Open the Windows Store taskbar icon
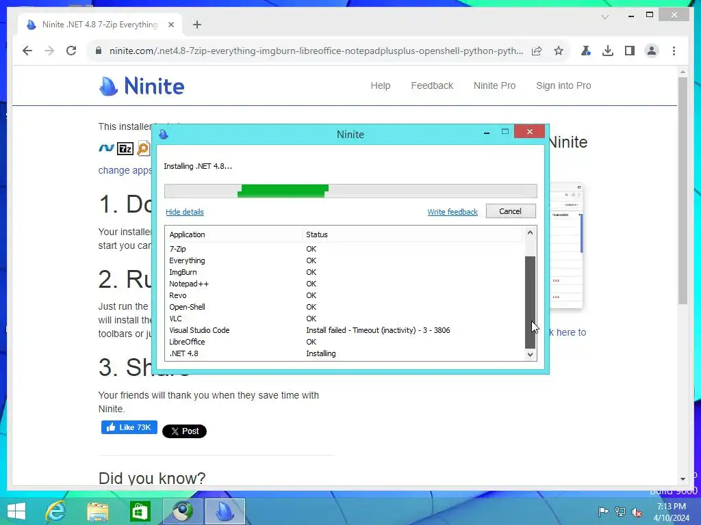The image size is (701, 525). tap(140, 511)
